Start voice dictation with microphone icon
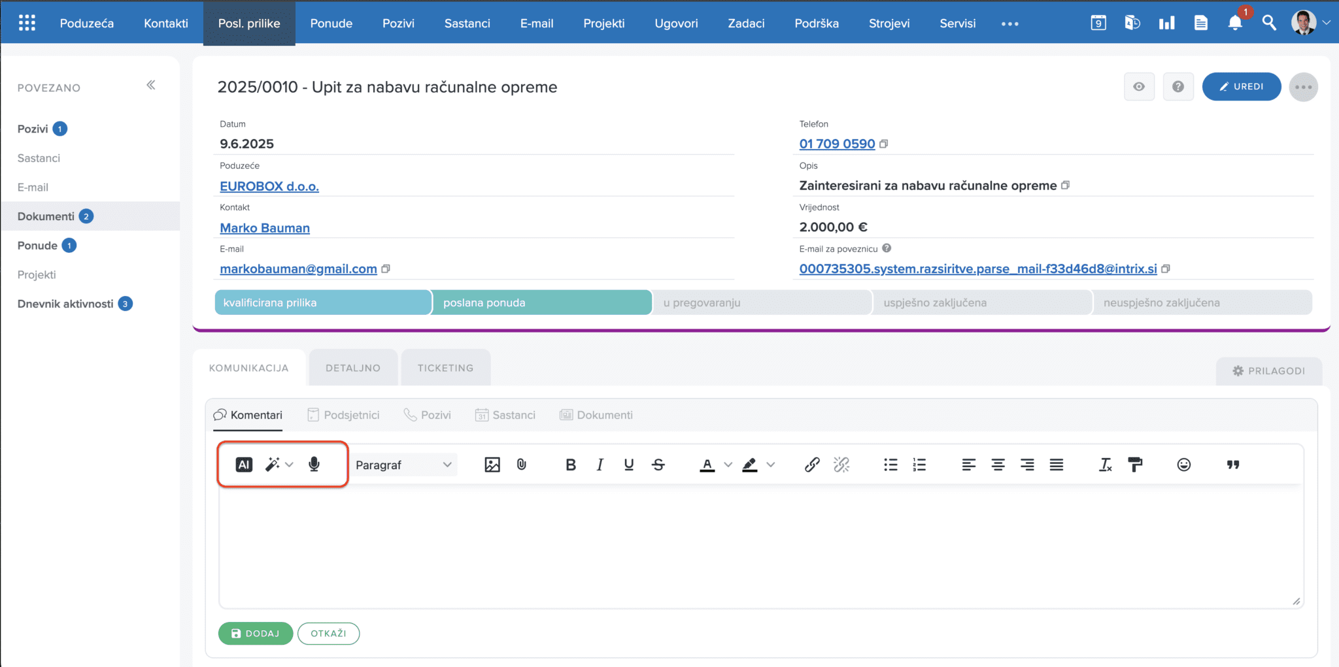 314,464
